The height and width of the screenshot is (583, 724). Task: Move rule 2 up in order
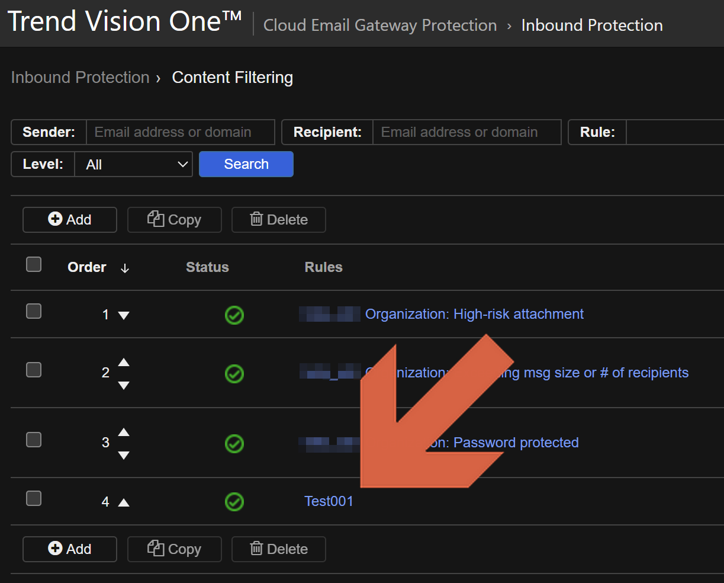tap(124, 362)
